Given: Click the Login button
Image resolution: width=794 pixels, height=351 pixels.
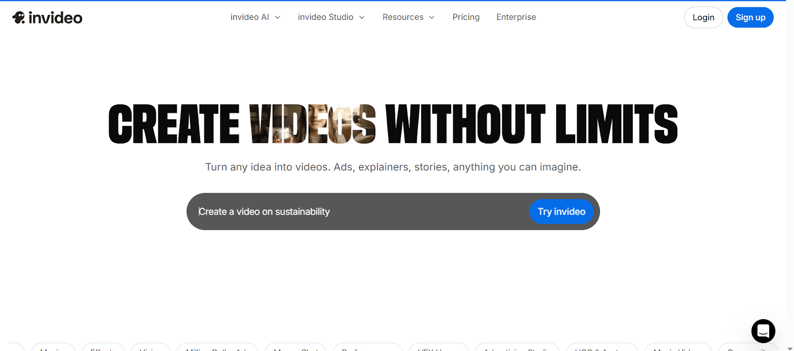Looking at the screenshot, I should [703, 17].
